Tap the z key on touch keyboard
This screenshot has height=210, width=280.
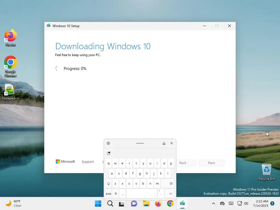[115, 183]
